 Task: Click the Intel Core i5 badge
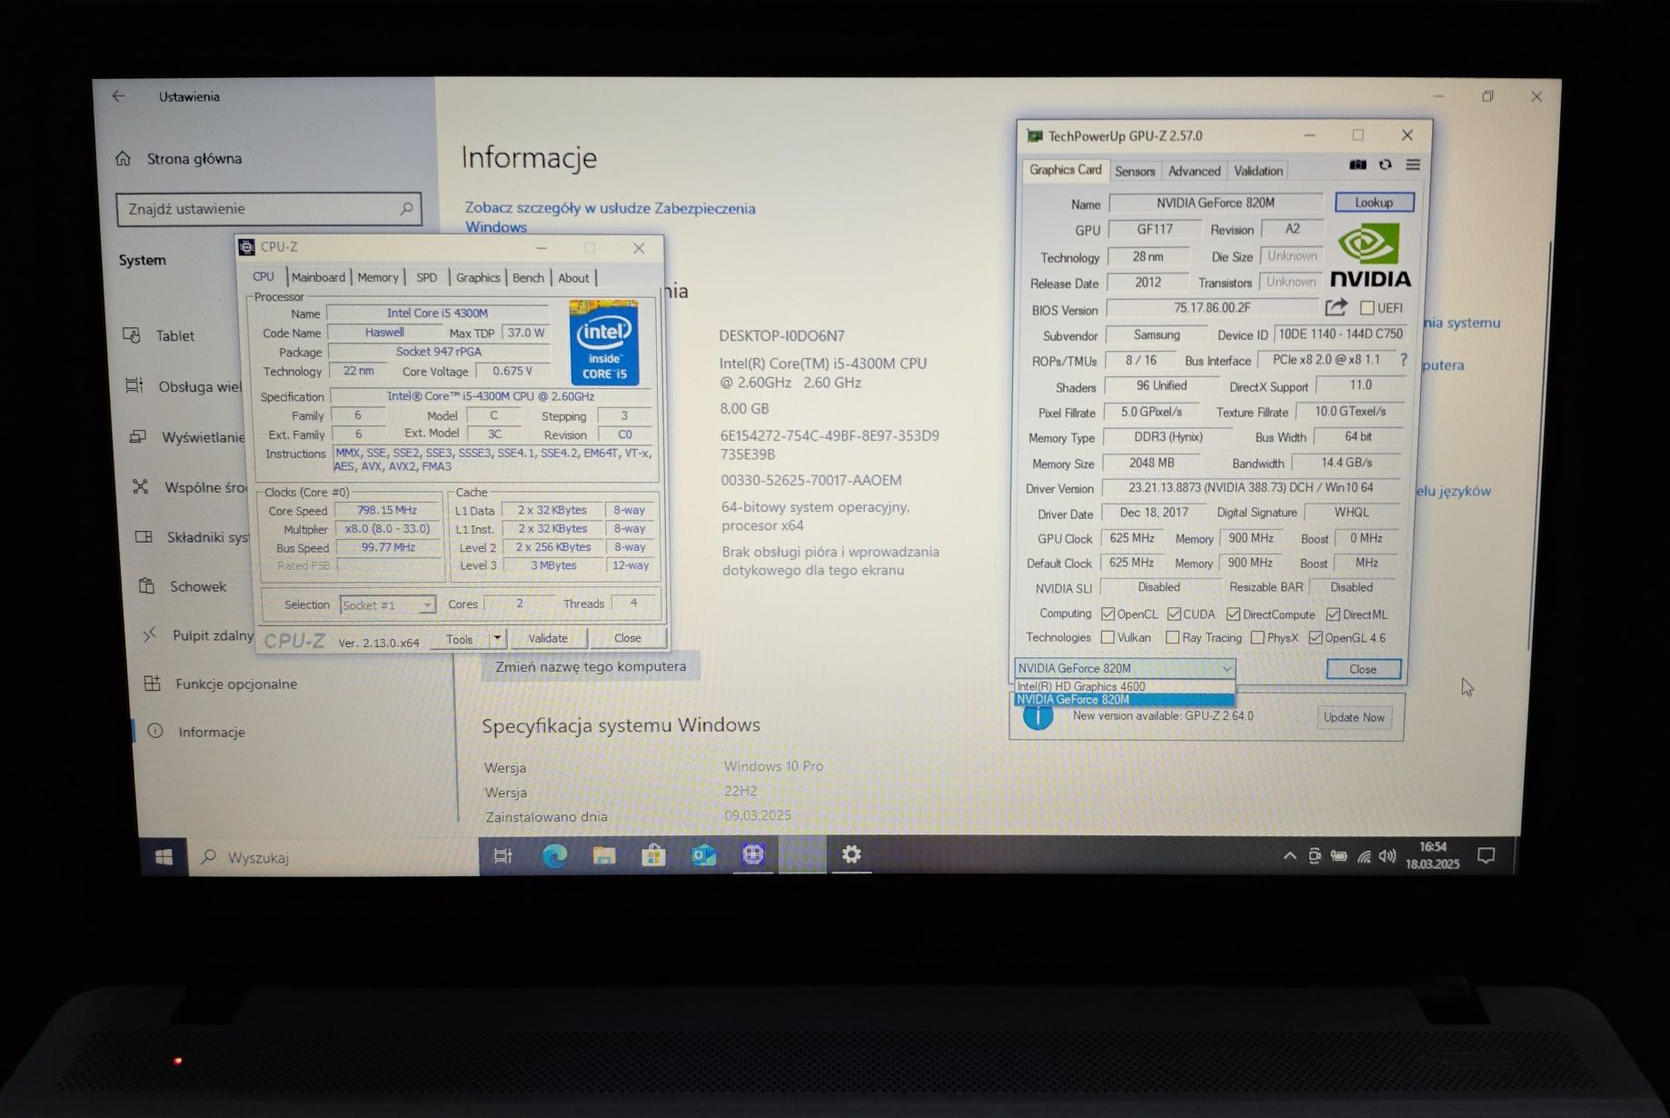604,343
